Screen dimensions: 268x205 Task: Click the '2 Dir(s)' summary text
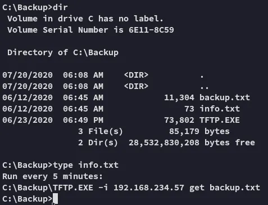pyautogui.click(x=98, y=142)
